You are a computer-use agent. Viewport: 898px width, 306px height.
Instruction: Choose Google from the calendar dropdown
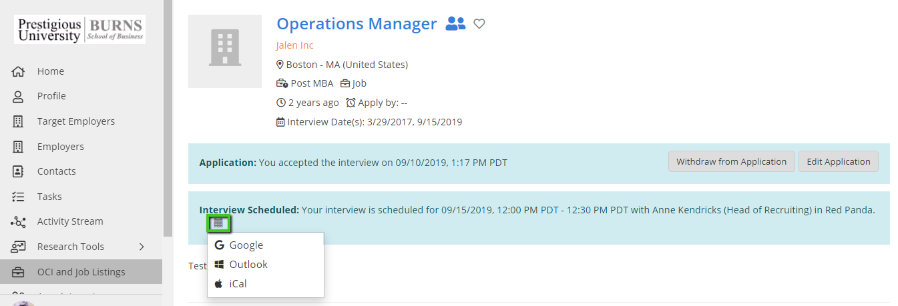click(246, 245)
